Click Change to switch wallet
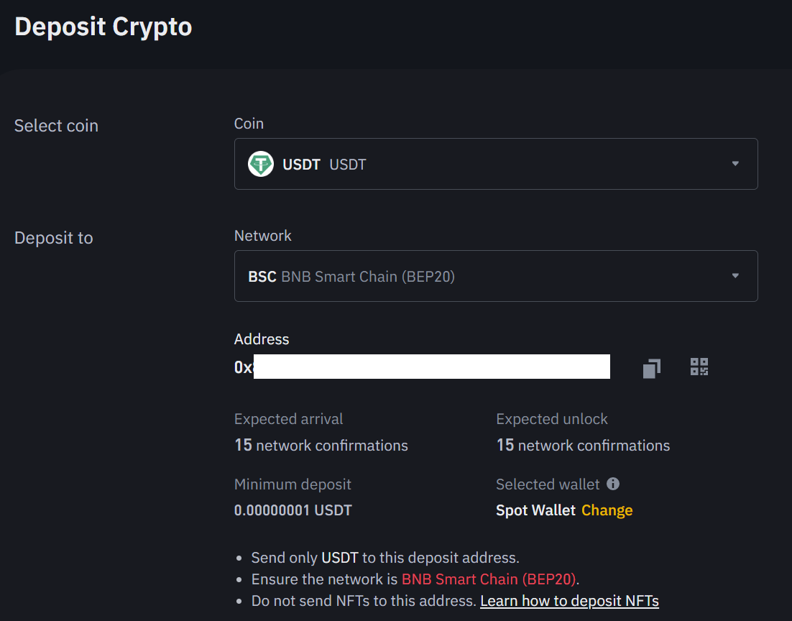 [607, 510]
